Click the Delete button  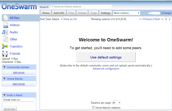(x=82, y=13)
